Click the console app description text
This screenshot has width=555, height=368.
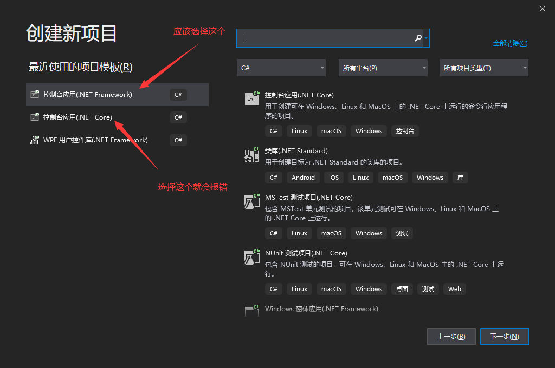pos(386,111)
